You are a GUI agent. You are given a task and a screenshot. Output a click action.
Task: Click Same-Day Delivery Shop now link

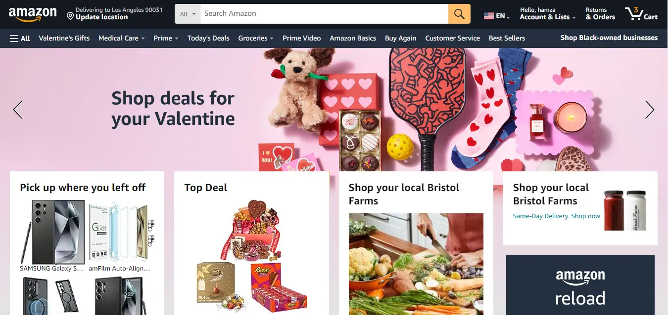pos(557,216)
